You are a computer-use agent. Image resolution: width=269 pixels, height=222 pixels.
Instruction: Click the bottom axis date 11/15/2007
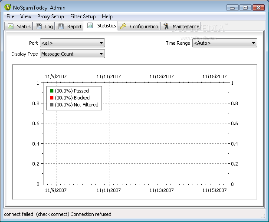(215, 190)
